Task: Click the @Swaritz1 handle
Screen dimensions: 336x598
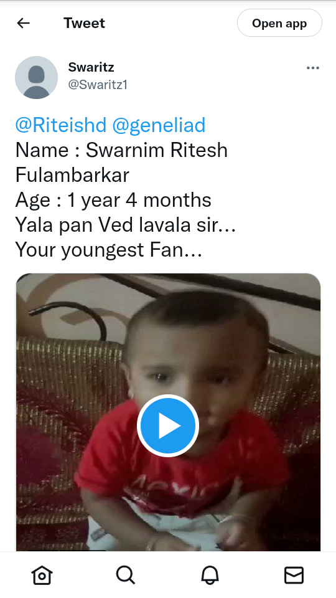Action: 98,85
